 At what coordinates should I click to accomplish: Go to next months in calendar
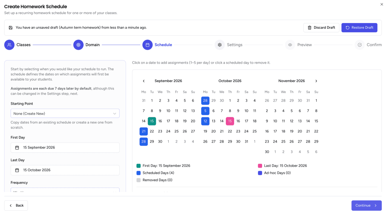pyautogui.click(x=316, y=81)
